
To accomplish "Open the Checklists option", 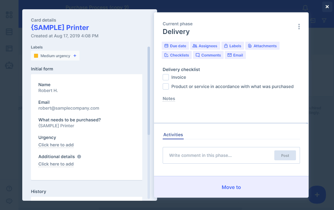I will (176, 55).
